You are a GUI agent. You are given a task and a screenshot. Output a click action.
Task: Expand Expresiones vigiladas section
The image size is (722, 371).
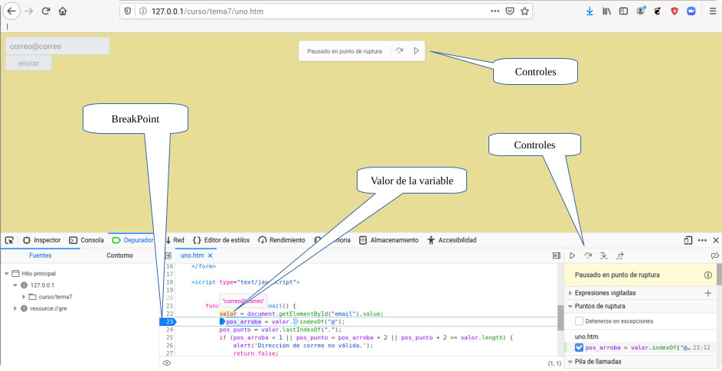[570, 293]
